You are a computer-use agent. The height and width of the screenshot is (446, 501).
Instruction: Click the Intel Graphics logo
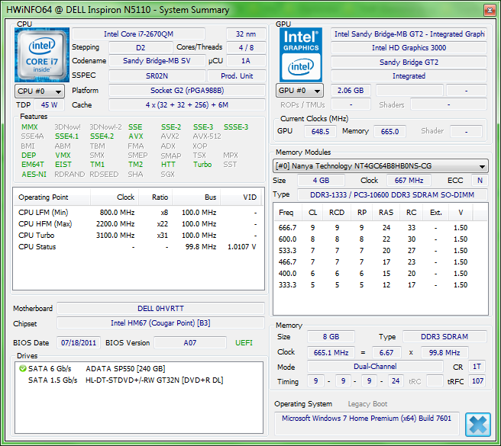[300, 54]
